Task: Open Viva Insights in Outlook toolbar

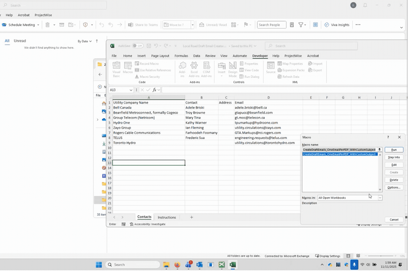Action: tap(337, 25)
